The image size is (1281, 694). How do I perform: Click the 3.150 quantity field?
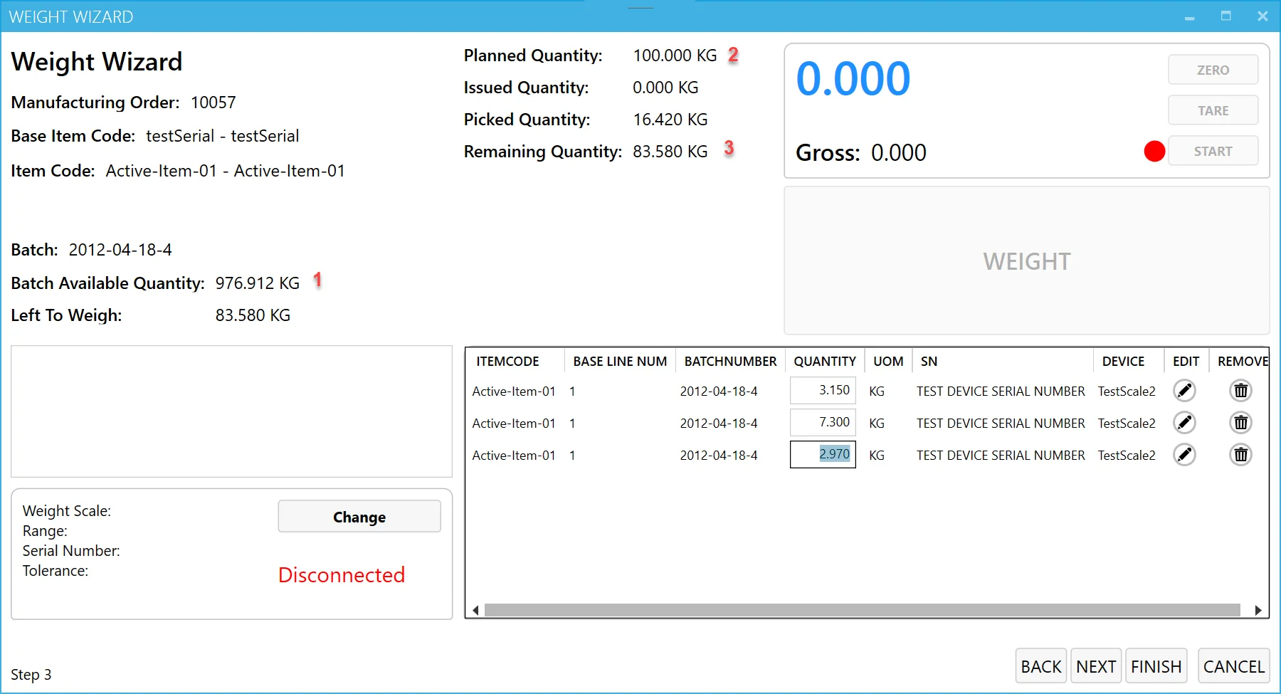(x=823, y=390)
